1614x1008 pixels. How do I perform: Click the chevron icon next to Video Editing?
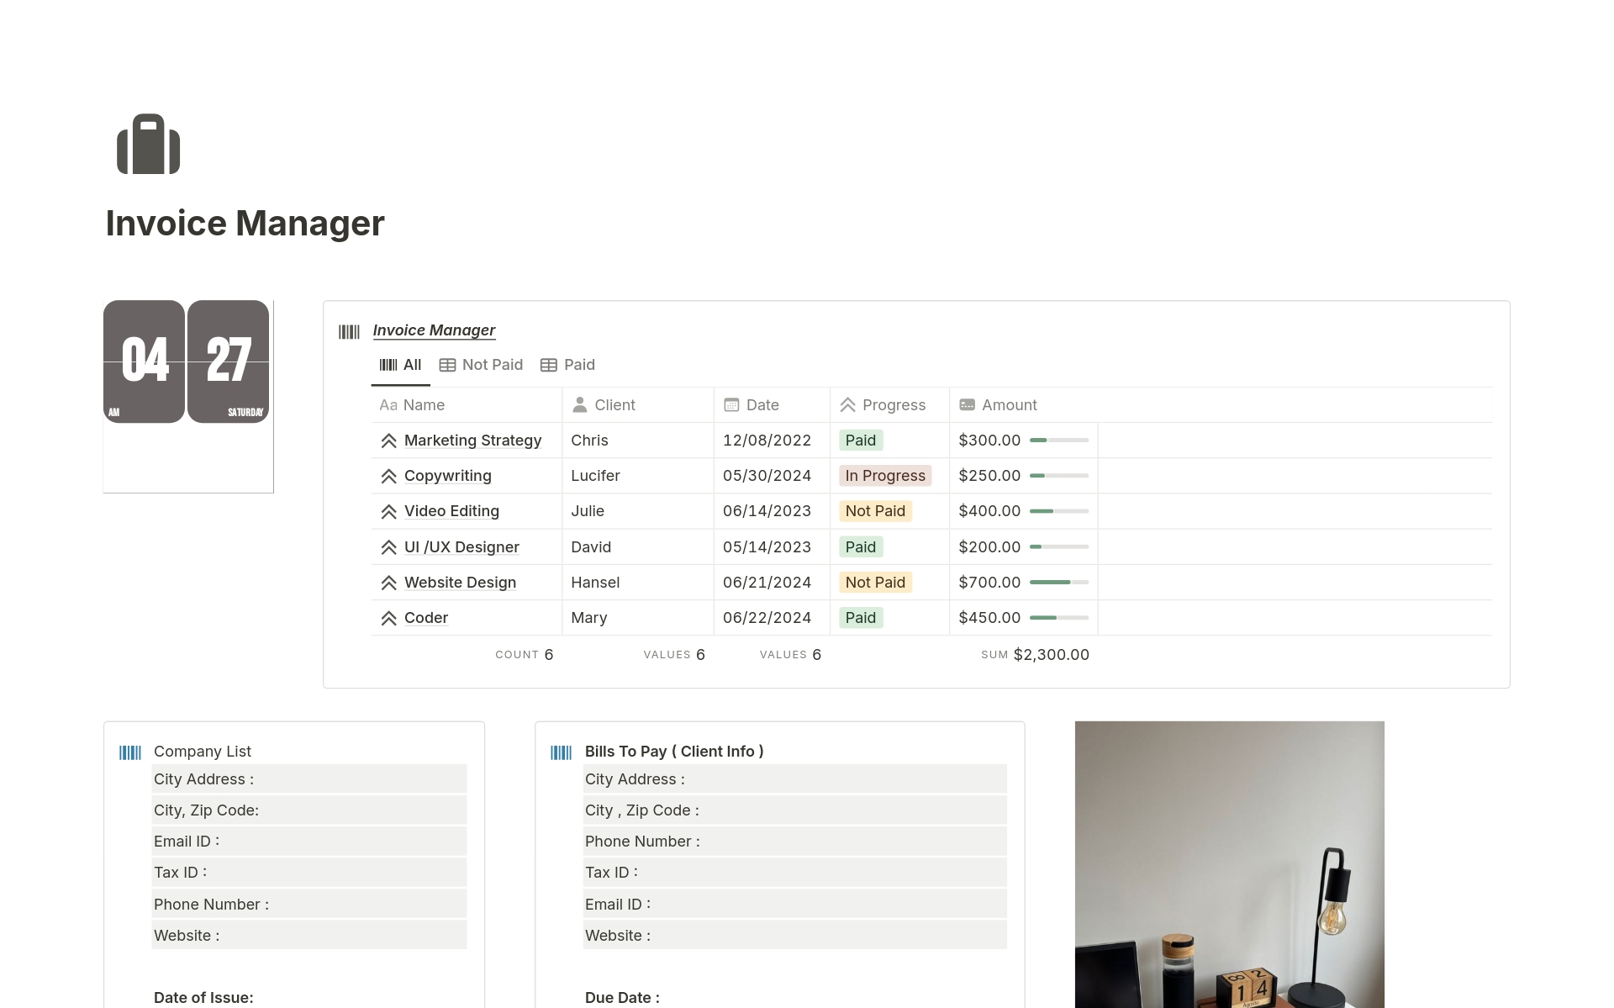tap(388, 511)
